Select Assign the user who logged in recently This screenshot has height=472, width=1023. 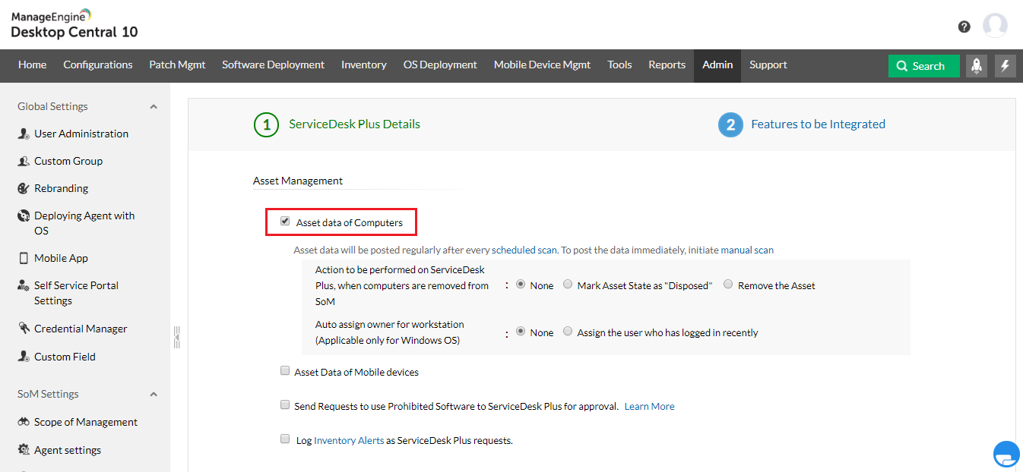click(568, 332)
